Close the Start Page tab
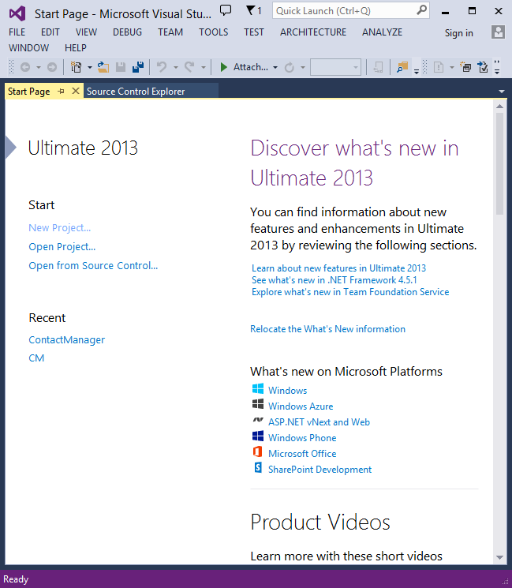Viewport: 512px width, 588px height. [76, 92]
